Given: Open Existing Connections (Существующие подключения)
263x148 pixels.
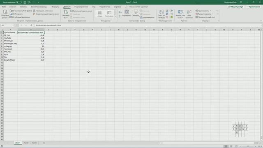Looking at the screenshot, I should tap(46, 14).
